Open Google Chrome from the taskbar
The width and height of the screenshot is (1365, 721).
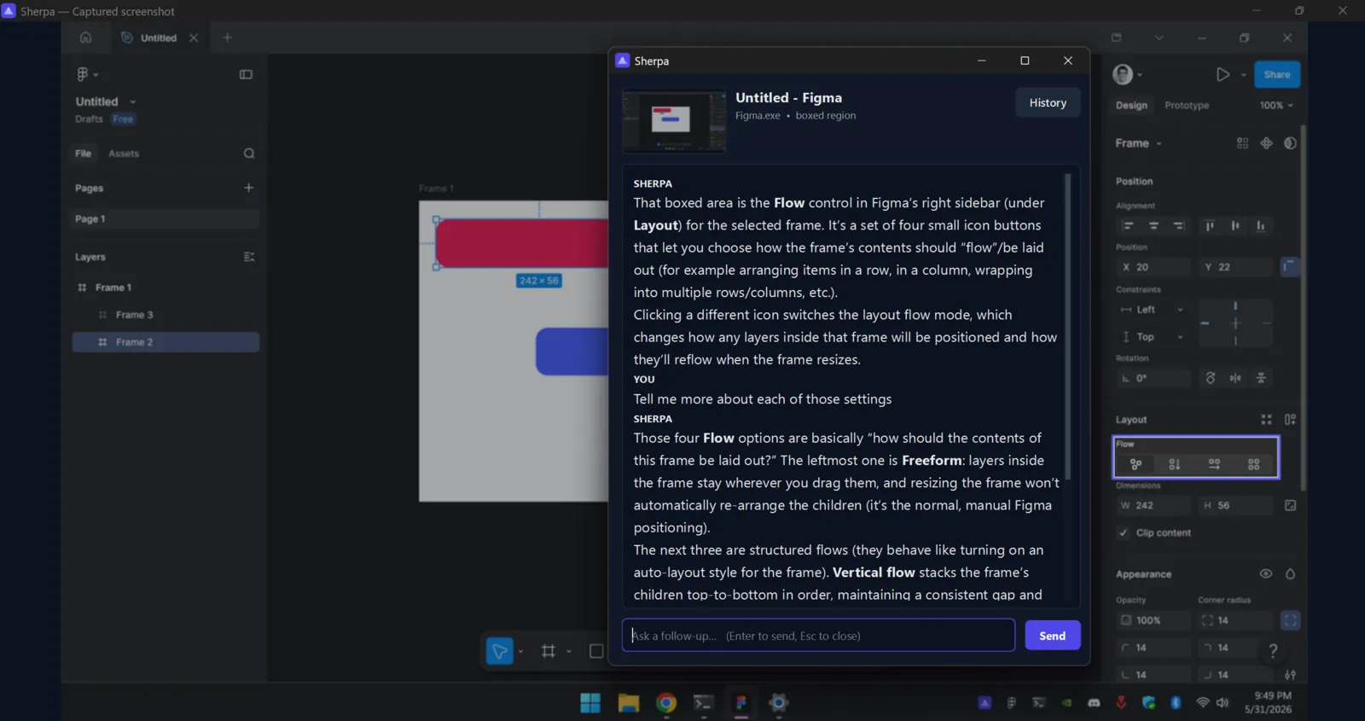[666, 703]
